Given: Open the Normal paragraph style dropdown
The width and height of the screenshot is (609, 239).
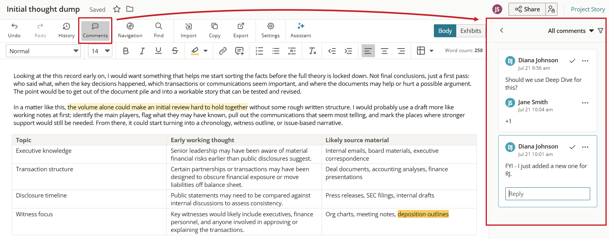Looking at the screenshot, I should 44,51.
